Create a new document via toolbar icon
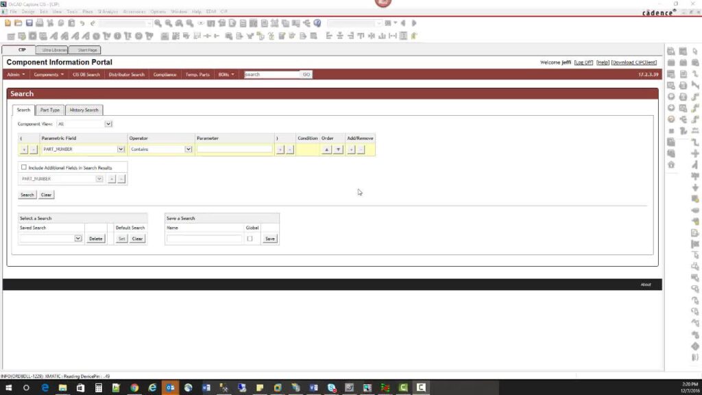 (x=8, y=23)
